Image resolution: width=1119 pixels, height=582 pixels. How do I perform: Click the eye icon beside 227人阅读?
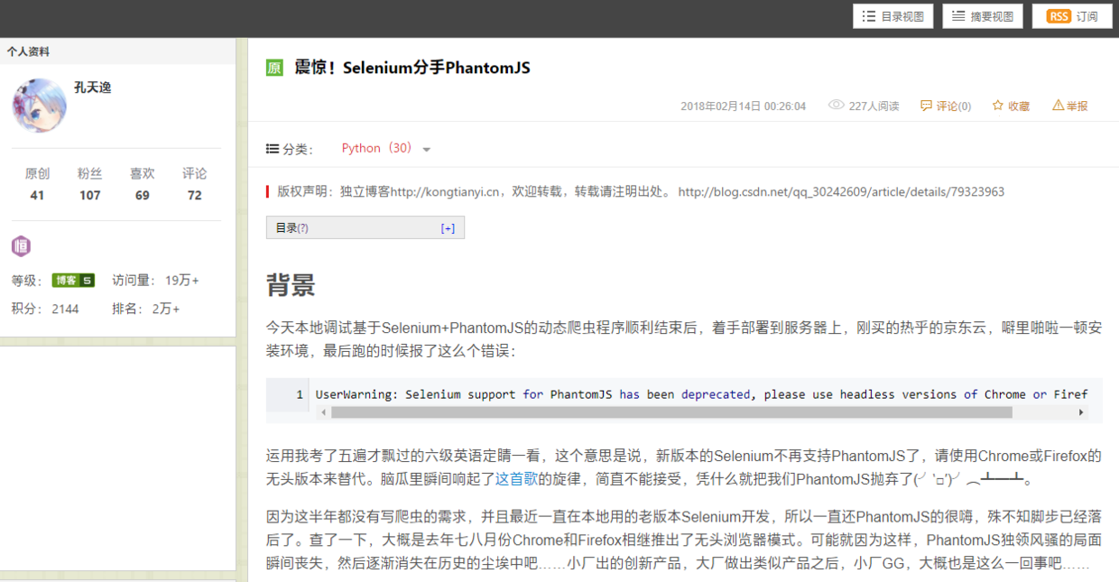(835, 105)
